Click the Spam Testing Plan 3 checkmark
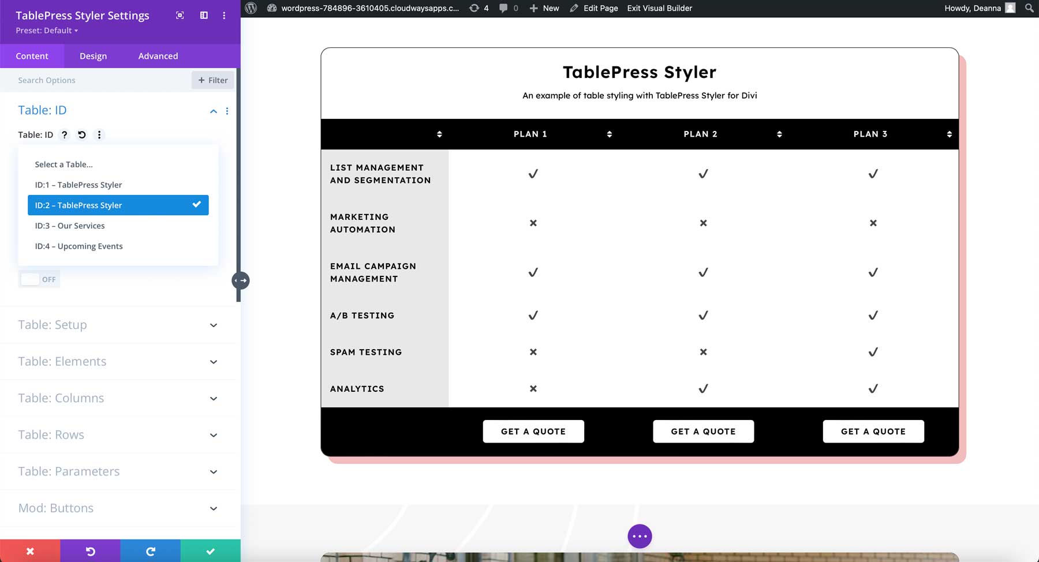1039x562 pixels. [873, 352]
